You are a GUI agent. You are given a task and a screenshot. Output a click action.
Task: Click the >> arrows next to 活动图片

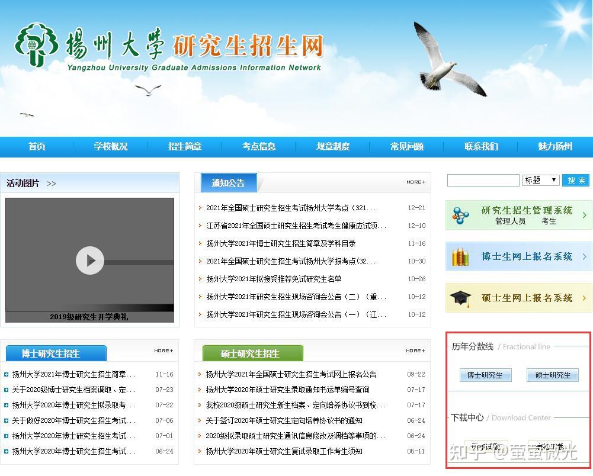pos(52,184)
